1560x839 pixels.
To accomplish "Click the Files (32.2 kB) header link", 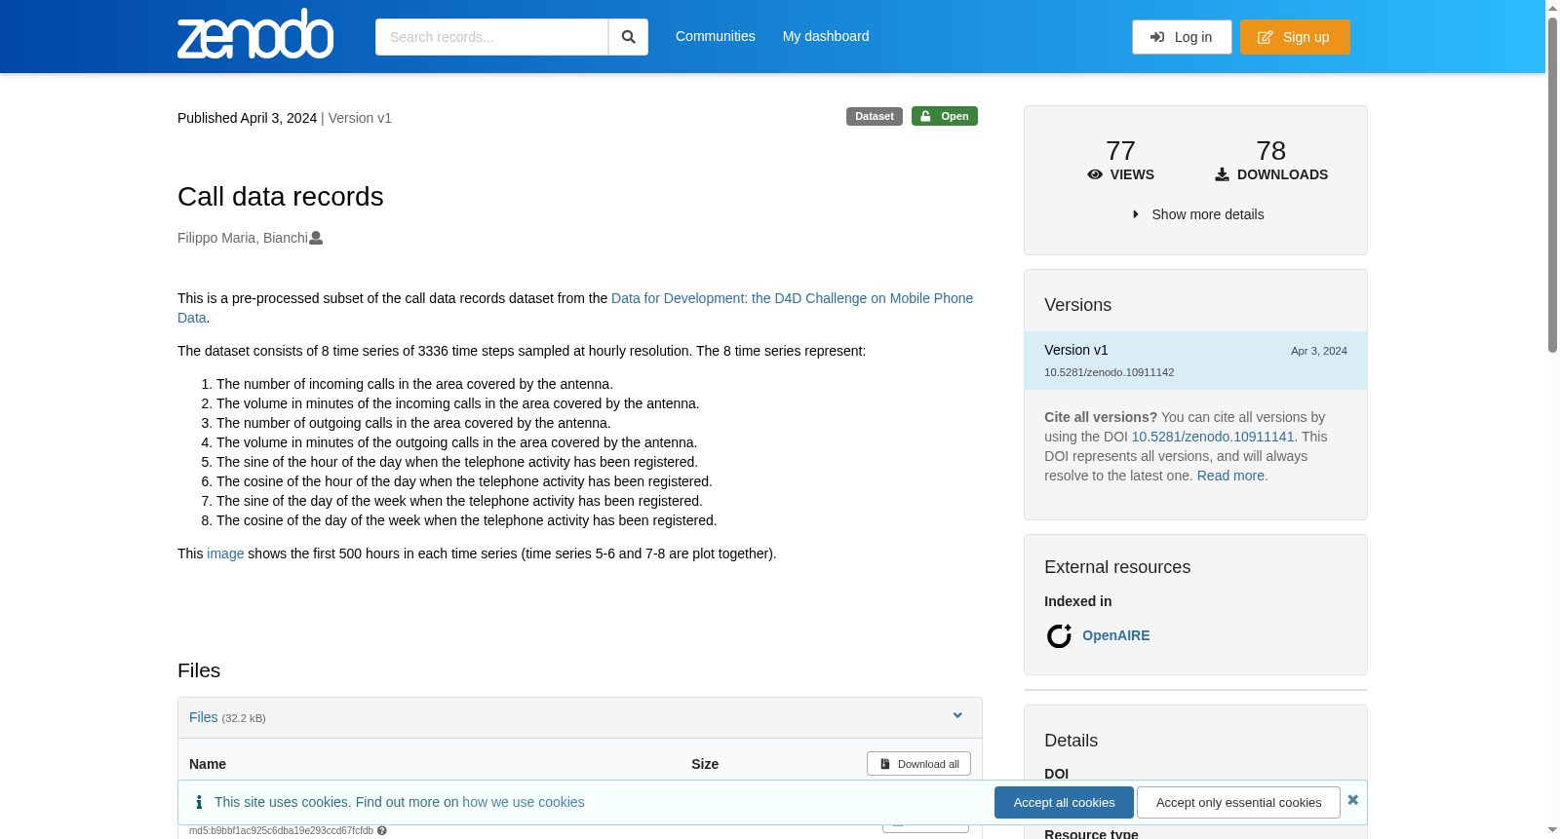I will [x=227, y=717].
